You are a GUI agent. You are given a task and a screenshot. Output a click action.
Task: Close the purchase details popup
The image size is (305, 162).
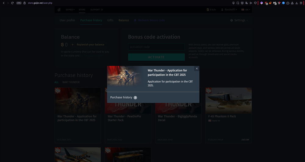(x=197, y=69)
